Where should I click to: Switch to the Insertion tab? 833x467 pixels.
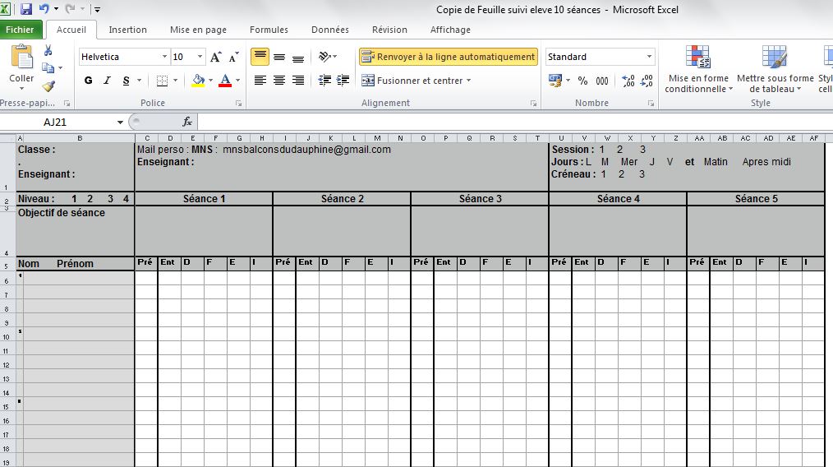[127, 30]
